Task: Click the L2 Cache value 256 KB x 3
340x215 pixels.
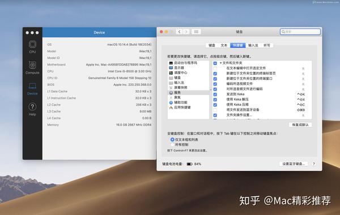Action: (143, 105)
